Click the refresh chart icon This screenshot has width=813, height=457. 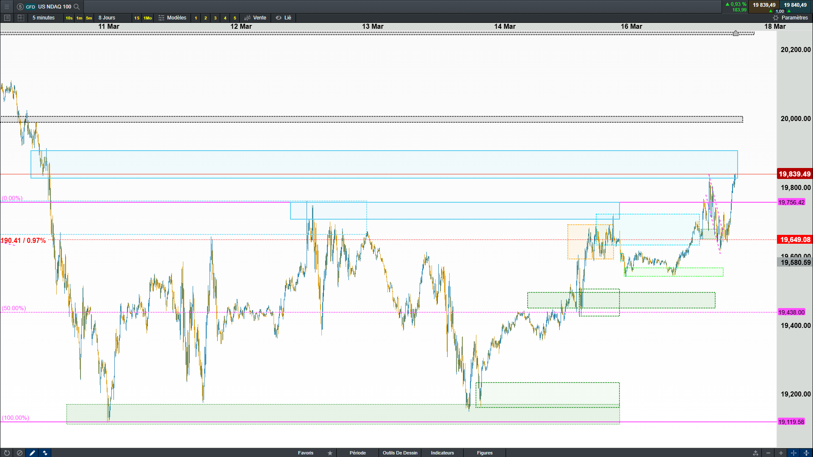7,453
